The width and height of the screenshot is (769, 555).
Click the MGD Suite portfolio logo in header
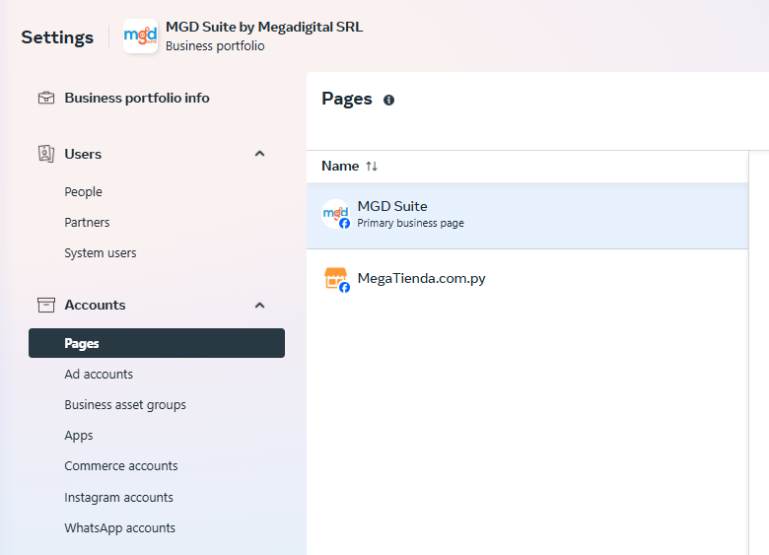[140, 36]
